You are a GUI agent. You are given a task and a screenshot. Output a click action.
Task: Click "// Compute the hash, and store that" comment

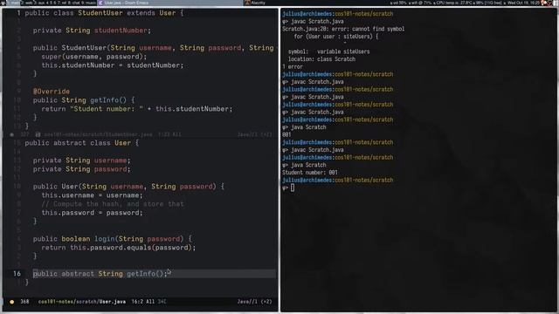(113, 204)
